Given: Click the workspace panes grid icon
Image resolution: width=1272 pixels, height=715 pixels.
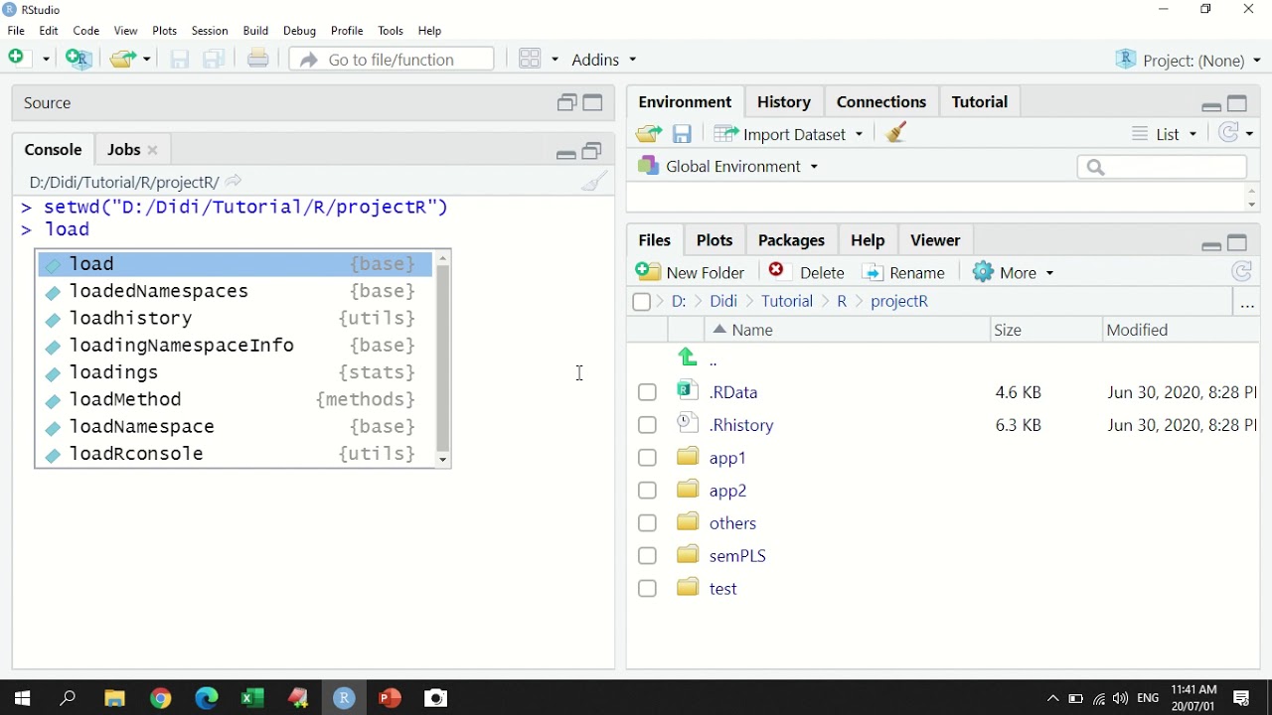Looking at the screenshot, I should click(x=531, y=60).
